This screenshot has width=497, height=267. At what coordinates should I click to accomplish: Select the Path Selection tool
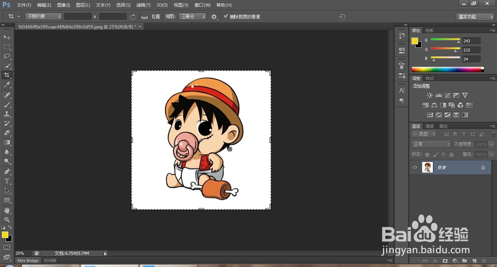[x=6, y=191]
